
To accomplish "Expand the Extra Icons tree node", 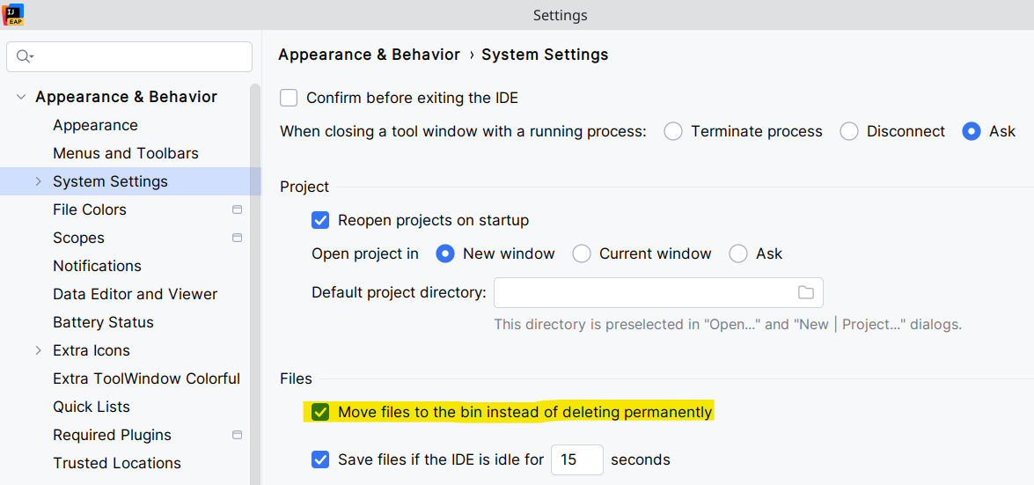I will pos(38,350).
